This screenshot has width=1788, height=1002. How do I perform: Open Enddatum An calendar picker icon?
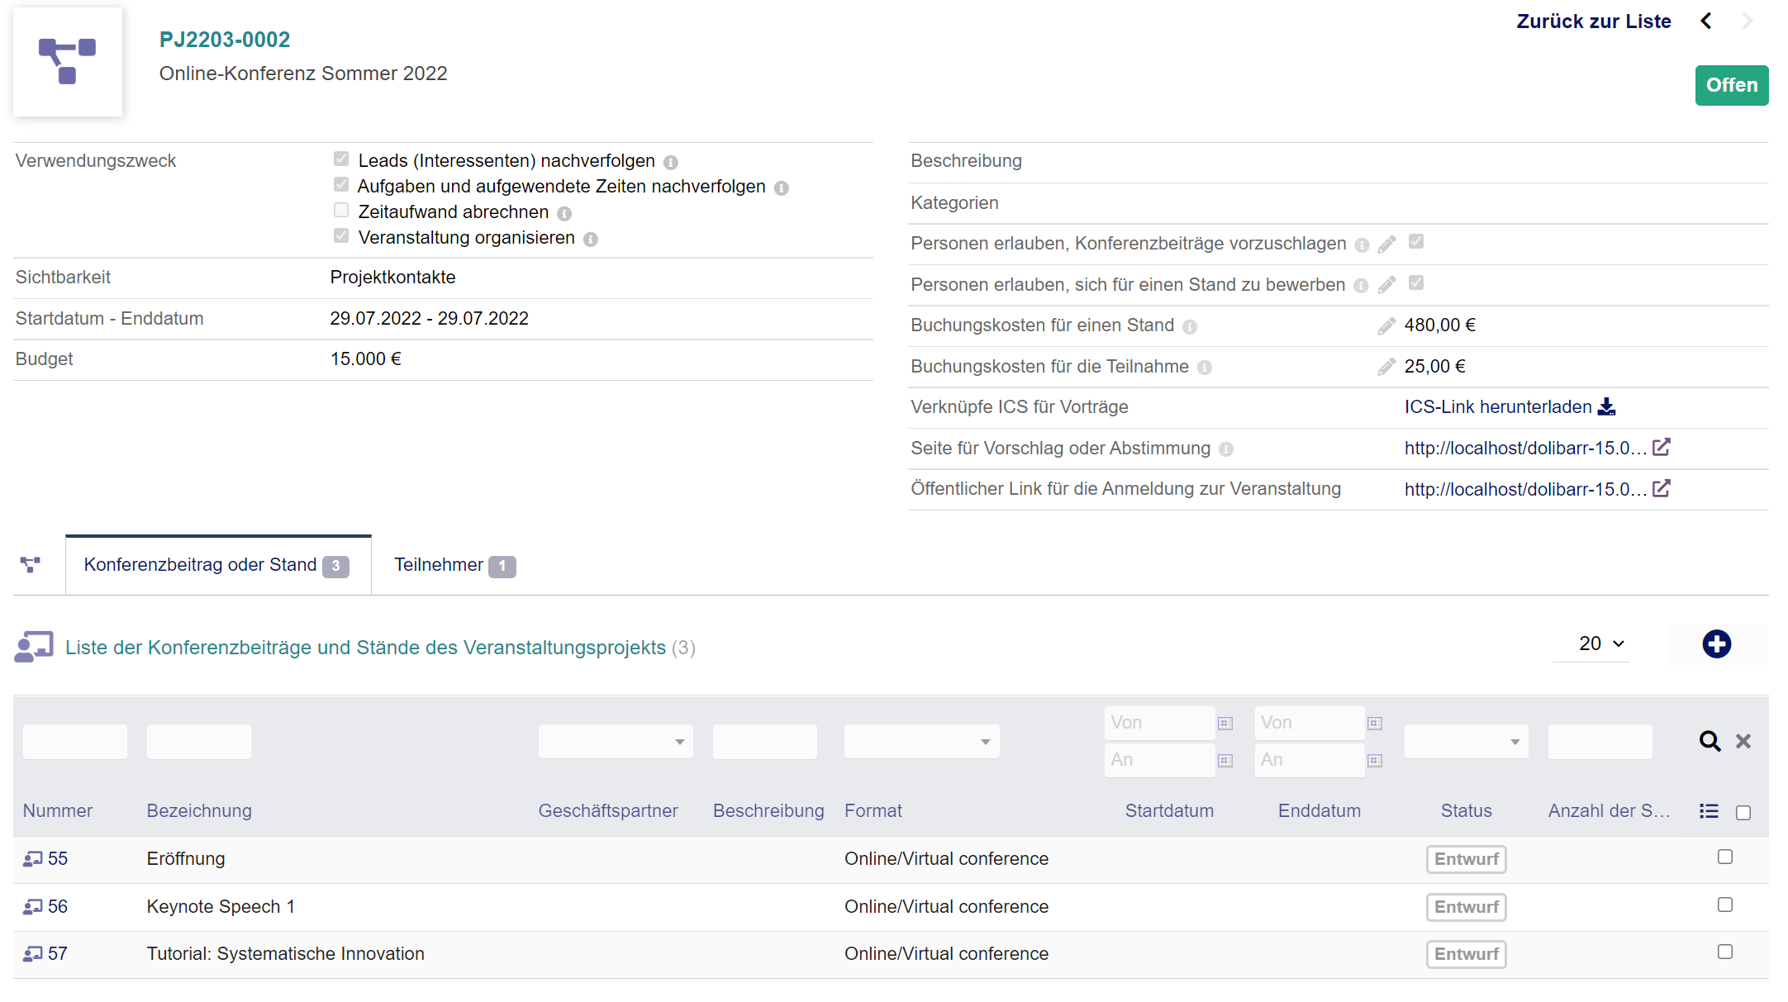(1375, 760)
